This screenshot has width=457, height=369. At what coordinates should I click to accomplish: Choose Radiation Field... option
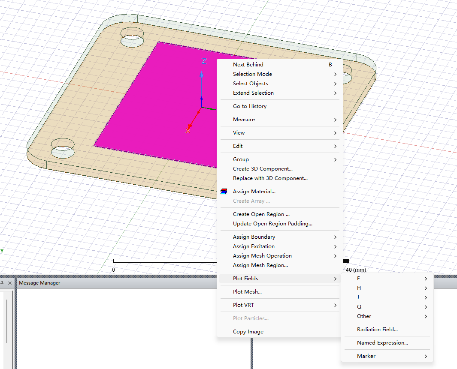[377, 330]
